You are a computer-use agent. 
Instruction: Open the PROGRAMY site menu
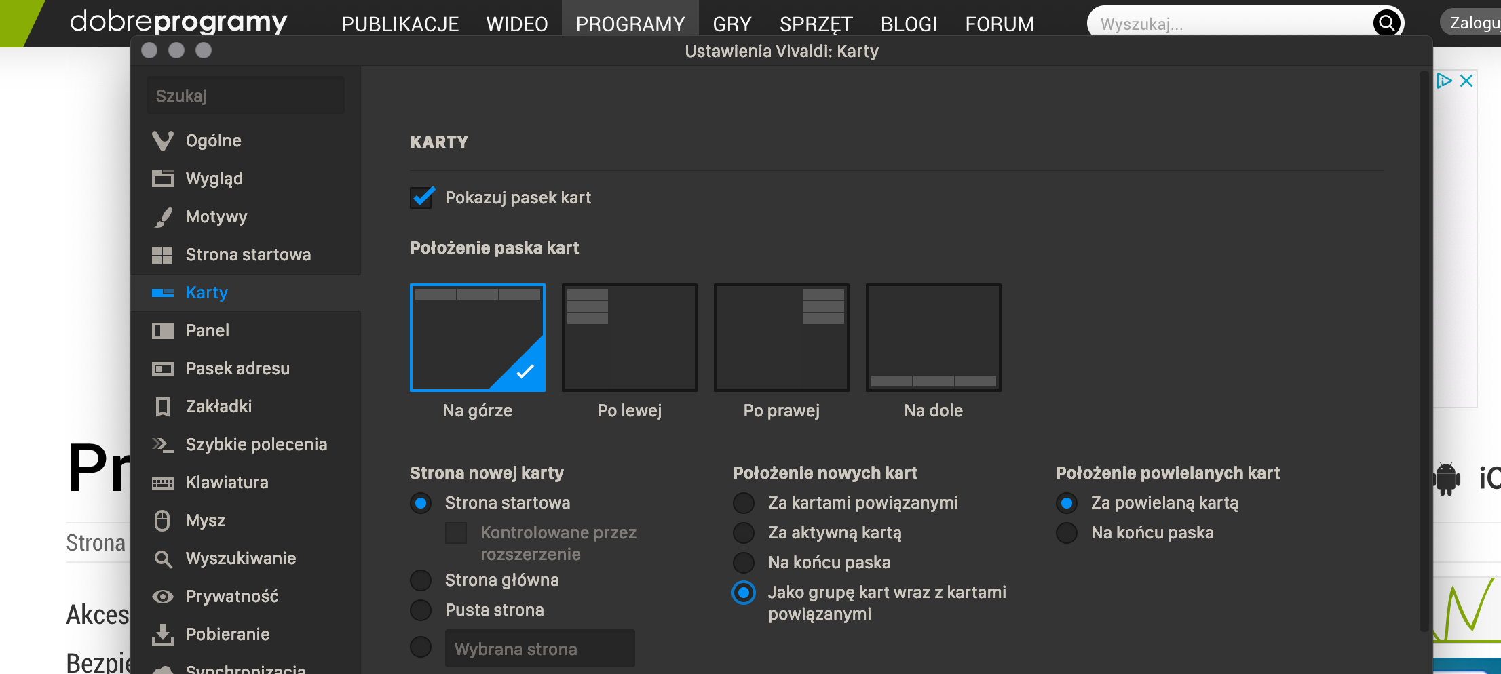pos(630,24)
